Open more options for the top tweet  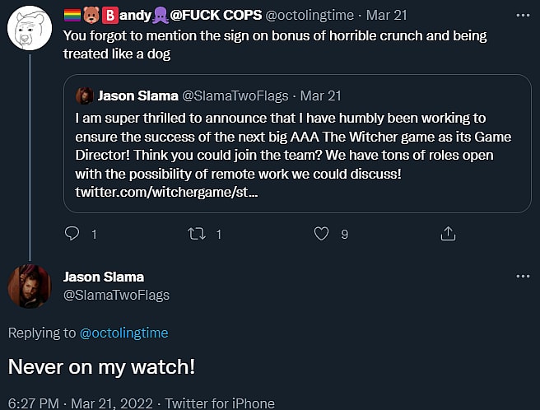522,16
